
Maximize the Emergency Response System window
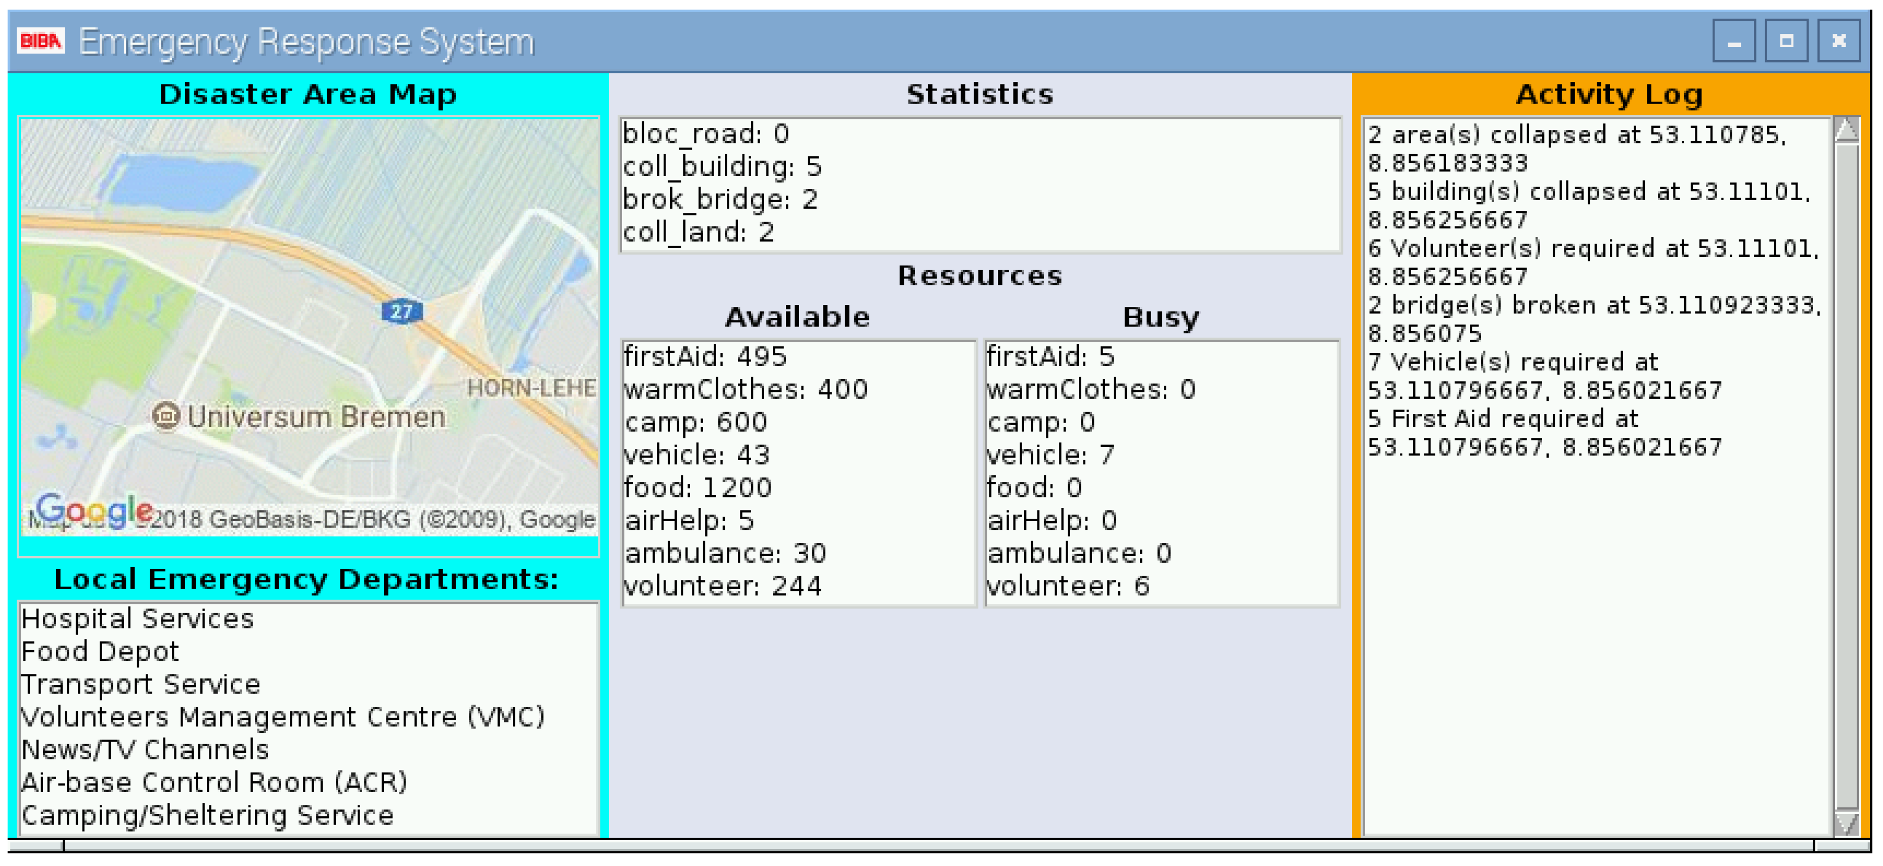tap(1786, 41)
